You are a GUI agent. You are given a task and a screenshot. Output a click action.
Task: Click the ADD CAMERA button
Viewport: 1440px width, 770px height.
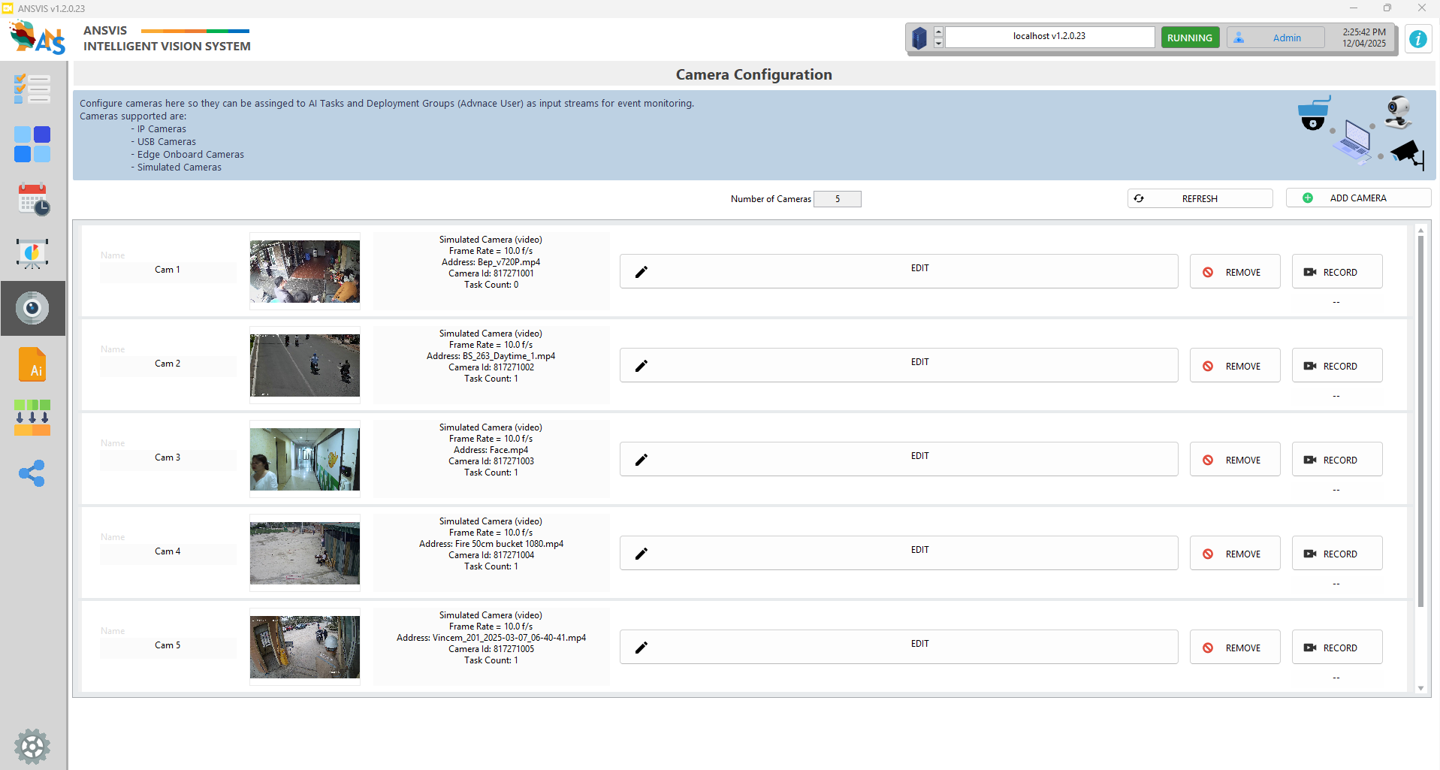[1357, 198]
